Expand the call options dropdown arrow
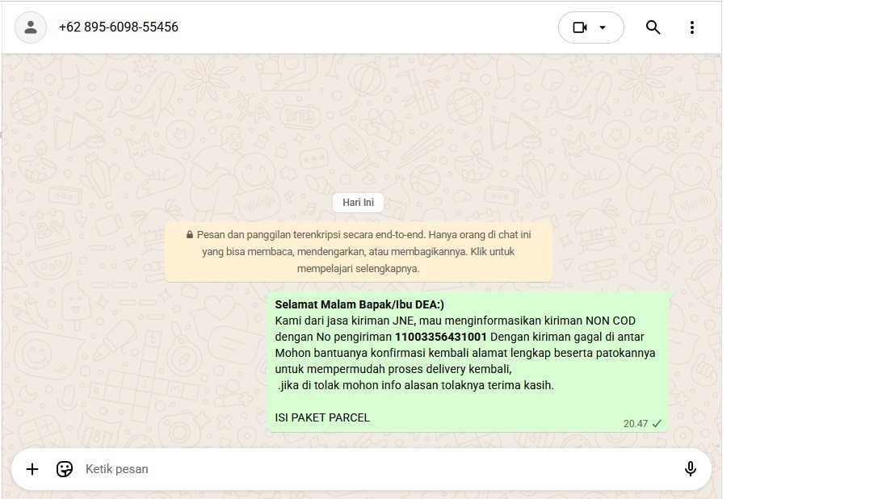This screenshot has height=499, width=878. pos(603,27)
